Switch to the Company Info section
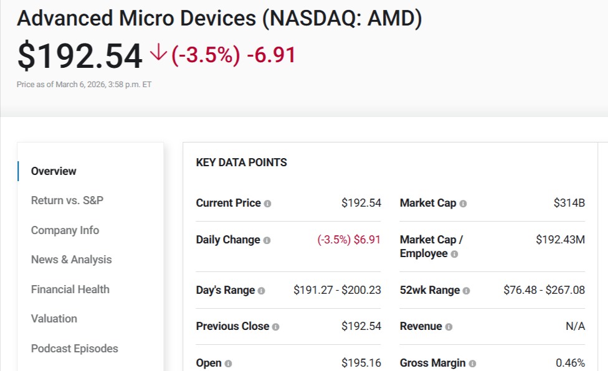The width and height of the screenshot is (608, 371). point(65,230)
